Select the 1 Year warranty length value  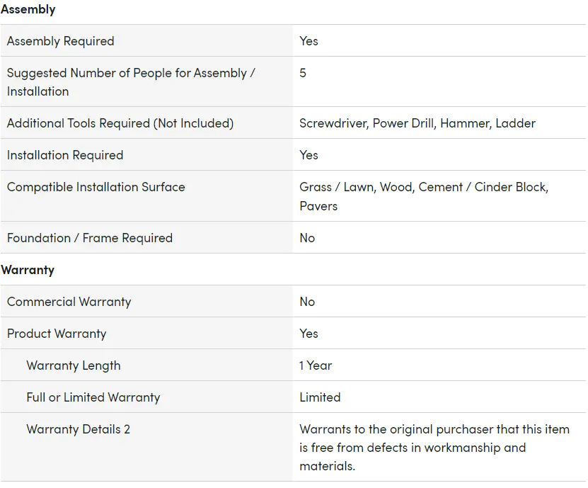point(316,365)
